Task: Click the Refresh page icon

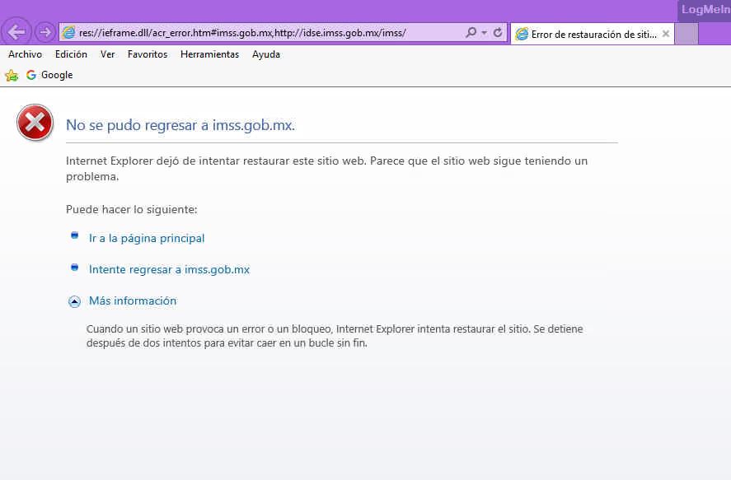Action: coord(498,32)
